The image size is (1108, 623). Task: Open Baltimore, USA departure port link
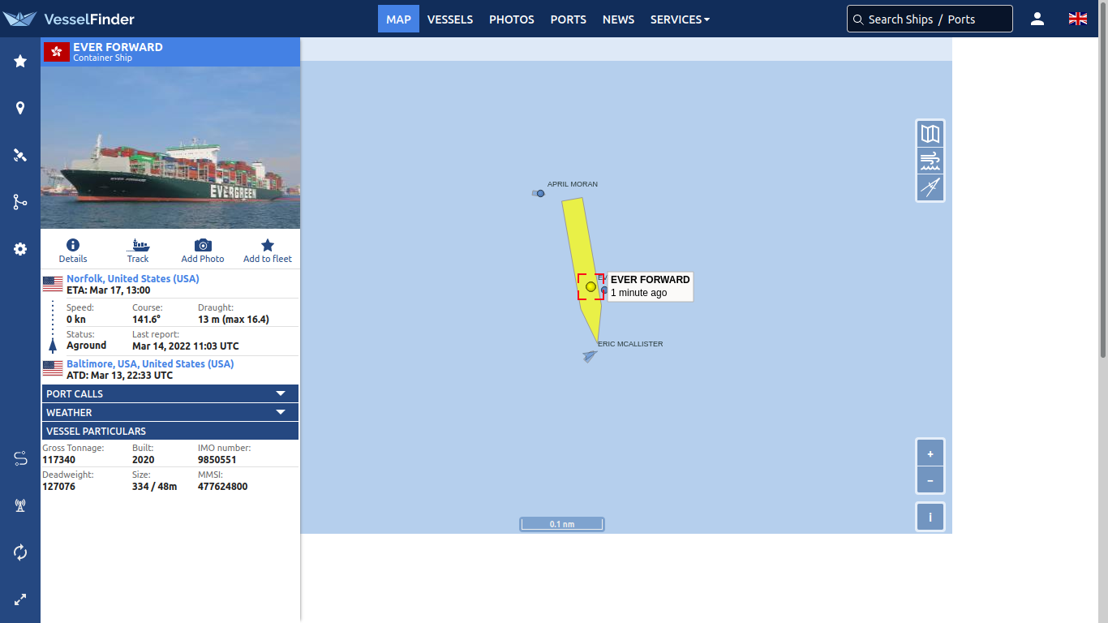(150, 363)
